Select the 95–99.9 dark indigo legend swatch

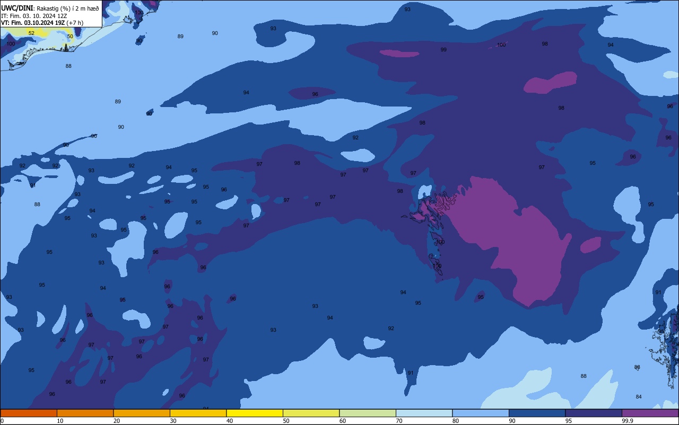(594, 413)
